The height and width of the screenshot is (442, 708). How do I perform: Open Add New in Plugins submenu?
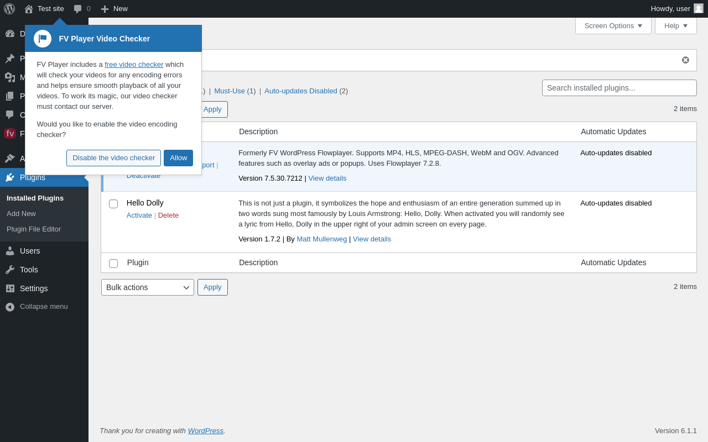[21, 214]
